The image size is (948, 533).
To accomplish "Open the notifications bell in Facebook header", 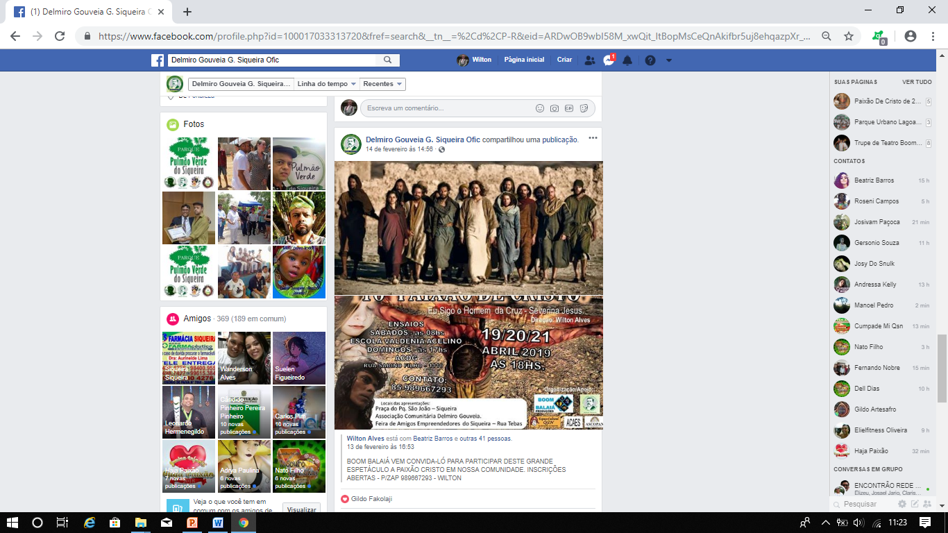I will [x=627, y=60].
